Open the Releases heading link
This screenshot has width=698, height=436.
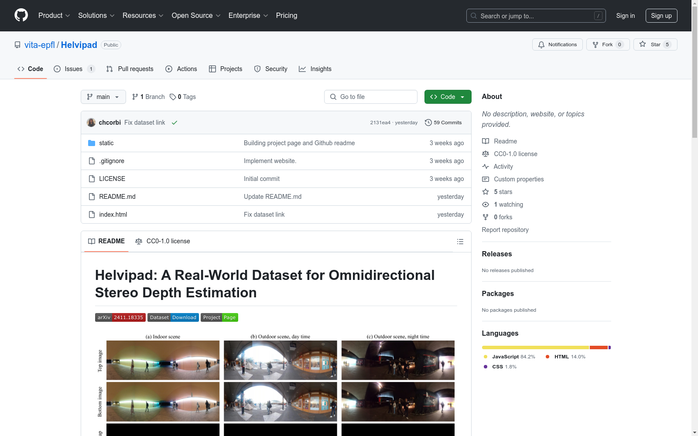[x=497, y=254]
